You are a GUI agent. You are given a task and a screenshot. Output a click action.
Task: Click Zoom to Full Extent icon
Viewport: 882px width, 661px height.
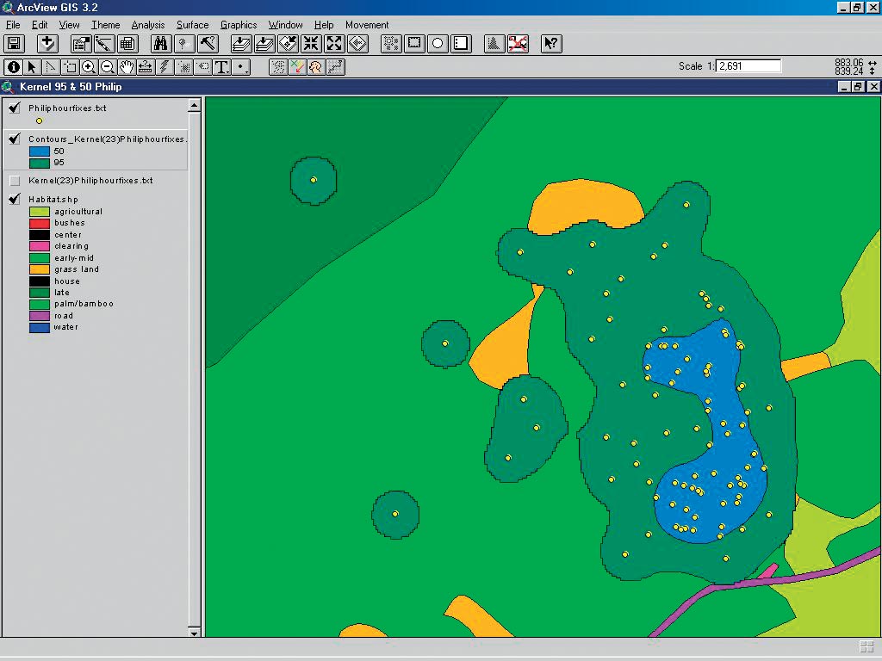[242, 44]
